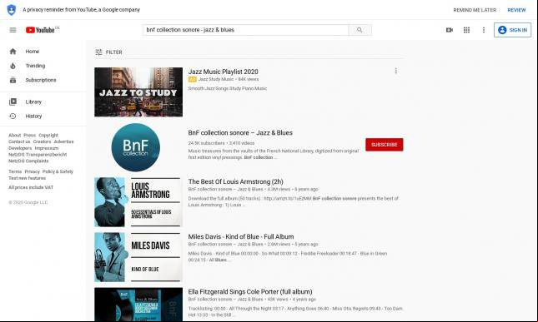Open The Best Of Louis Armstrong (2h)
Image resolution: width=538 pixels, height=322 pixels.
click(x=236, y=181)
